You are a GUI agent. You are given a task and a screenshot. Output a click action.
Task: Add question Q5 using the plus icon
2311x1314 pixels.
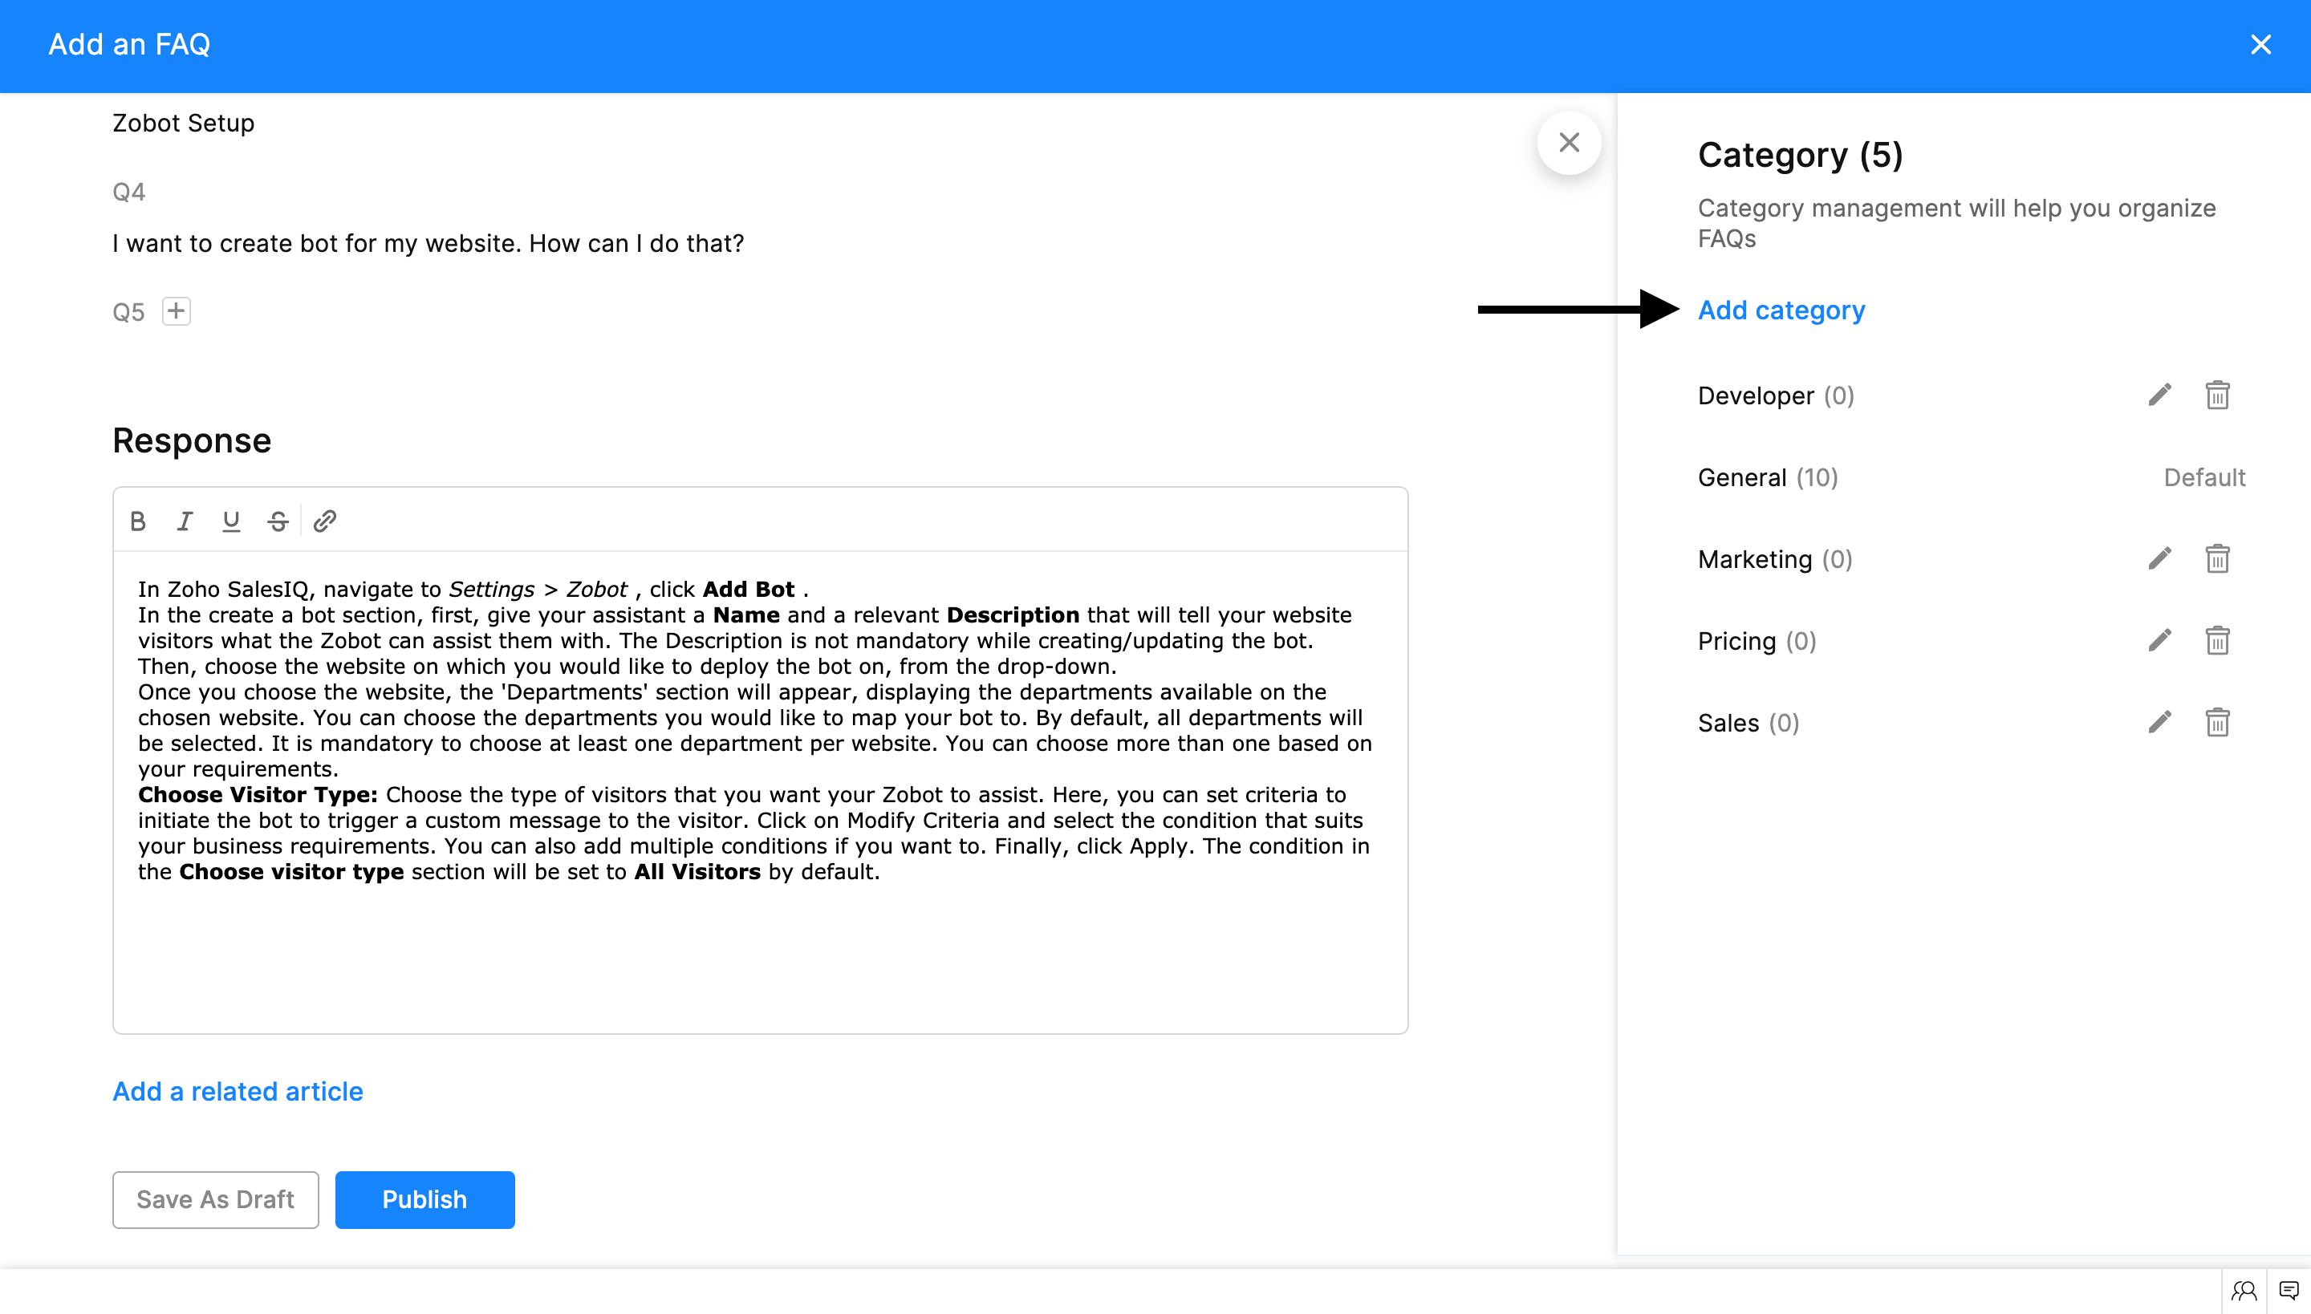pyautogui.click(x=176, y=310)
